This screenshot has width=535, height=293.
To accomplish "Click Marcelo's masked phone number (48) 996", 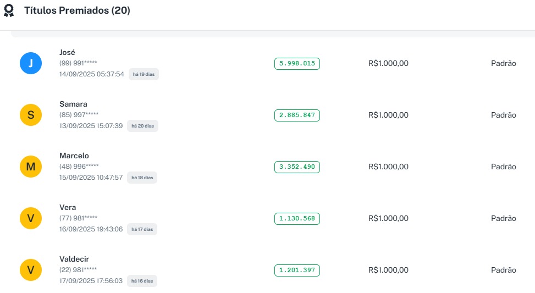I will (79, 166).
